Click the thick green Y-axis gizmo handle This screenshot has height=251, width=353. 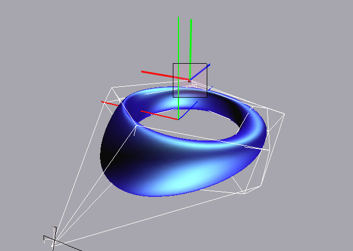(191, 45)
